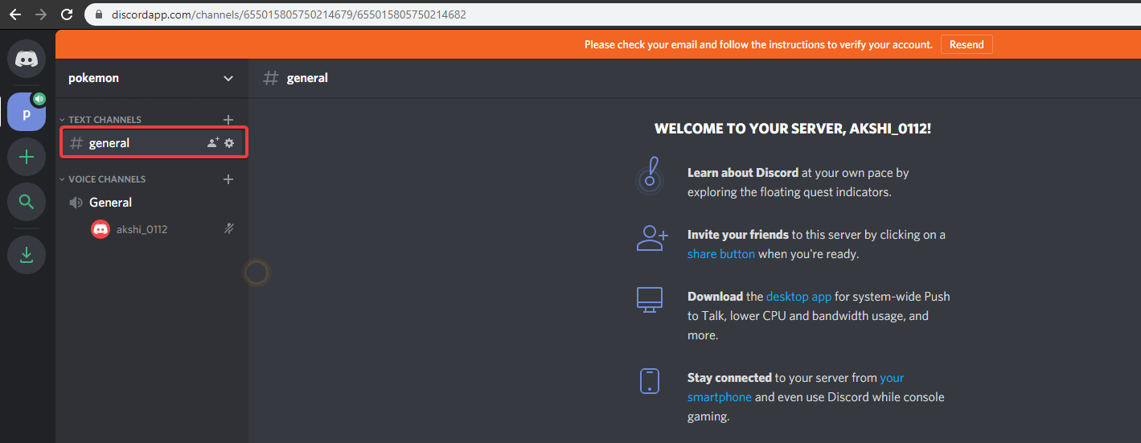Join the General voice channel
The height and width of the screenshot is (443, 1141).
(x=151, y=203)
